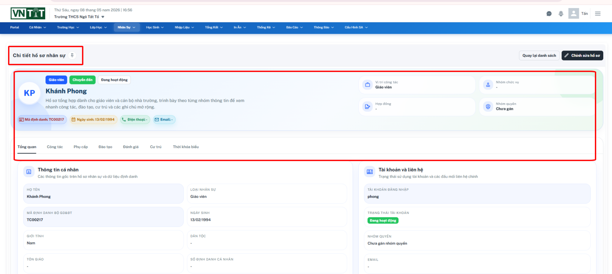Click the Nhóm chức vụ icon
The image size is (612, 274).
click(488, 85)
